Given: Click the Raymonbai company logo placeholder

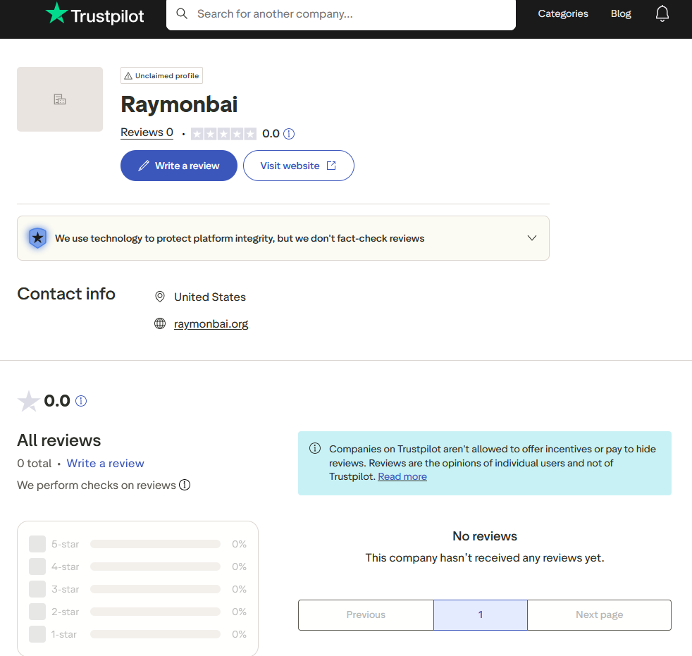Looking at the screenshot, I should click(60, 99).
